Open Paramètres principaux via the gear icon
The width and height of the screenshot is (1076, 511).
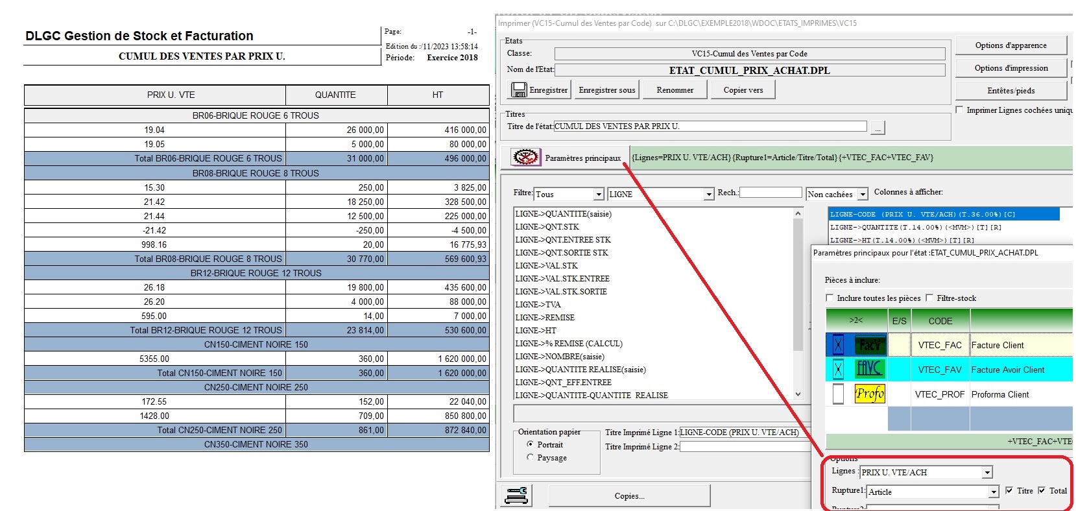tap(525, 158)
